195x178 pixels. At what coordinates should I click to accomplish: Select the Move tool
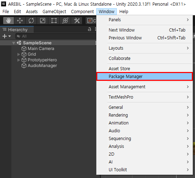20,21
